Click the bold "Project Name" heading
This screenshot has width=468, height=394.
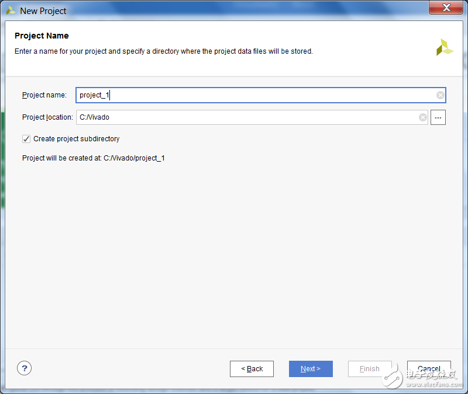(42, 36)
